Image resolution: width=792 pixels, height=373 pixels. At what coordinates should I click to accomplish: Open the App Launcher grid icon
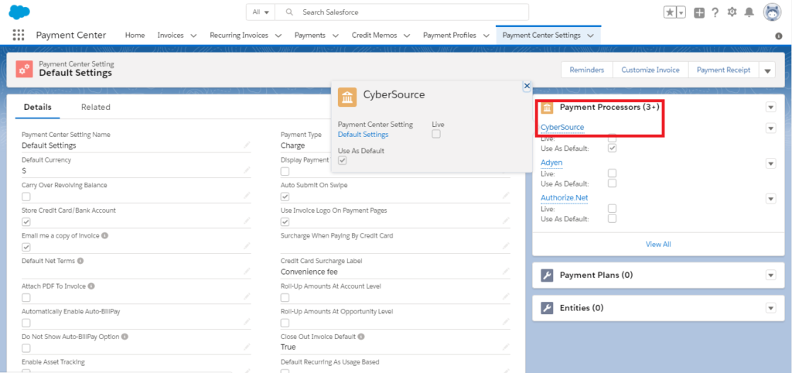pos(19,35)
